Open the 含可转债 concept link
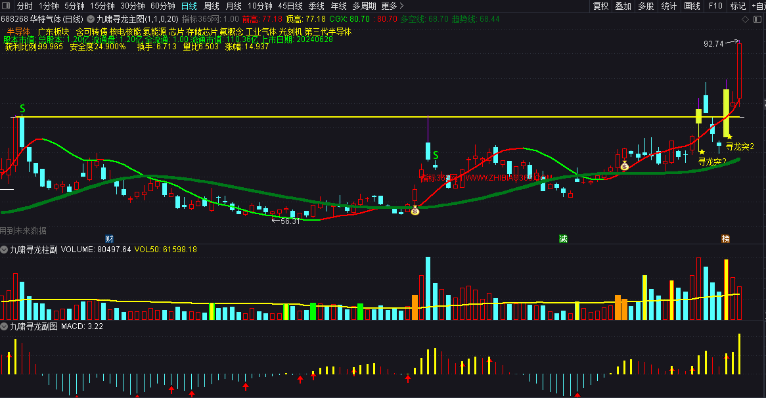 (x=91, y=32)
